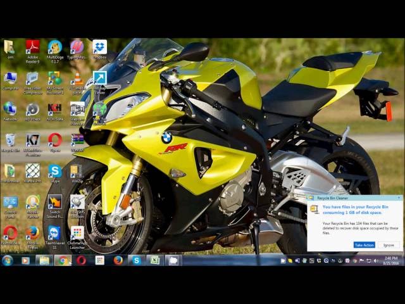Select the K7 antivirus desktop icon

[32, 145]
